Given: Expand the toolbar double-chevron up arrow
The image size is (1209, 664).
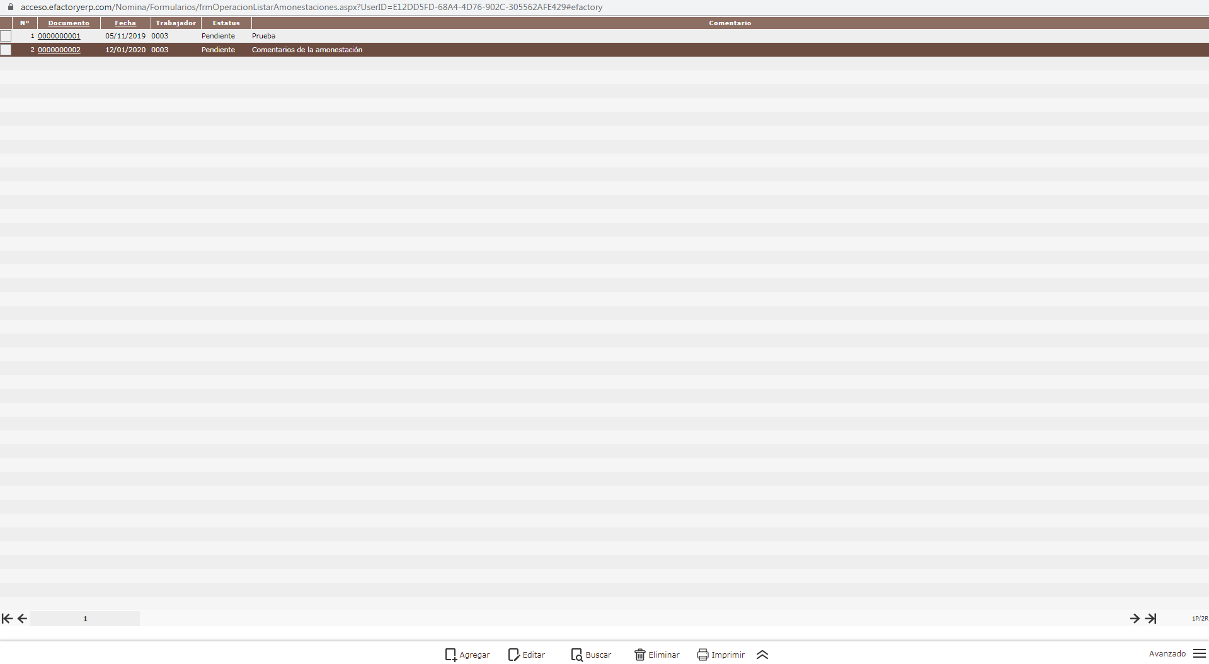Looking at the screenshot, I should [x=762, y=655].
